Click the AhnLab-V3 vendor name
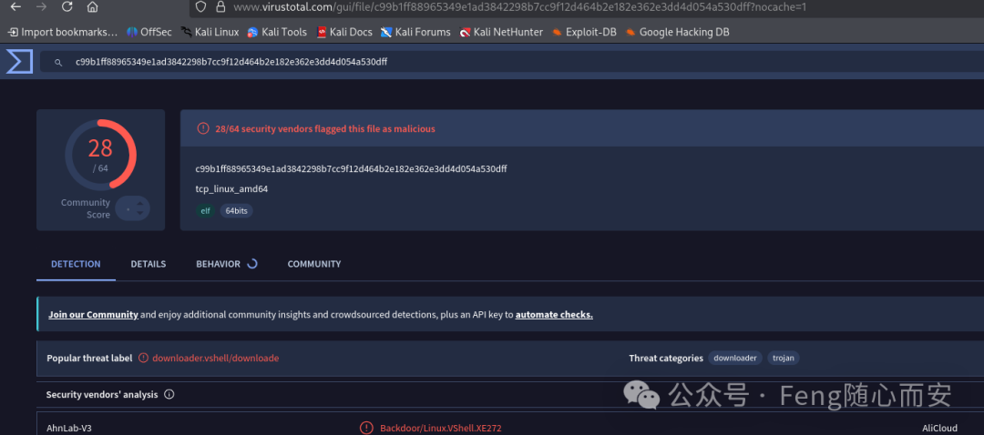The width and height of the screenshot is (984, 435). point(67,428)
